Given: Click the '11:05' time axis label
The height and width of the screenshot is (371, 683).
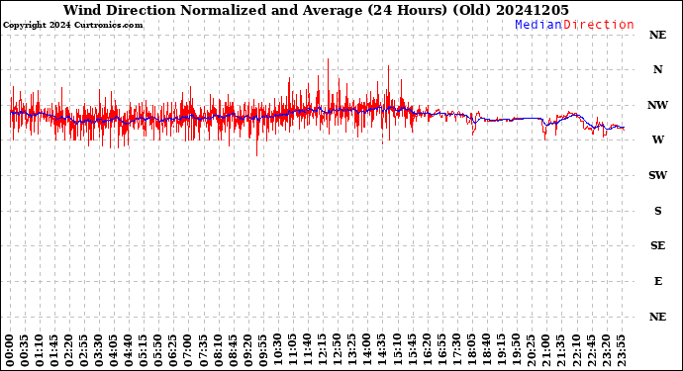Looking at the screenshot, I should 292,350.
